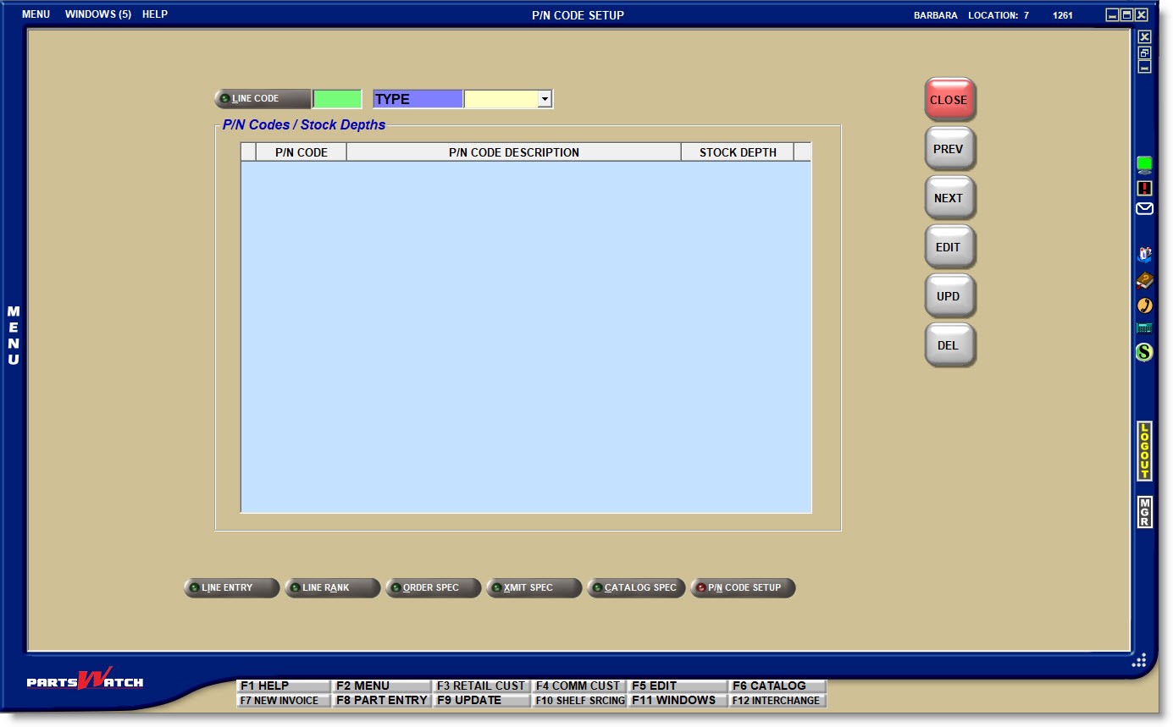Click the green S money icon

[x=1144, y=350]
